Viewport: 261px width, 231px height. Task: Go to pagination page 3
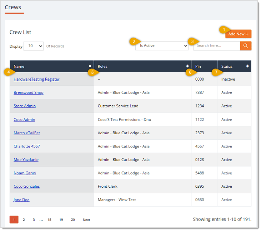click(x=34, y=220)
